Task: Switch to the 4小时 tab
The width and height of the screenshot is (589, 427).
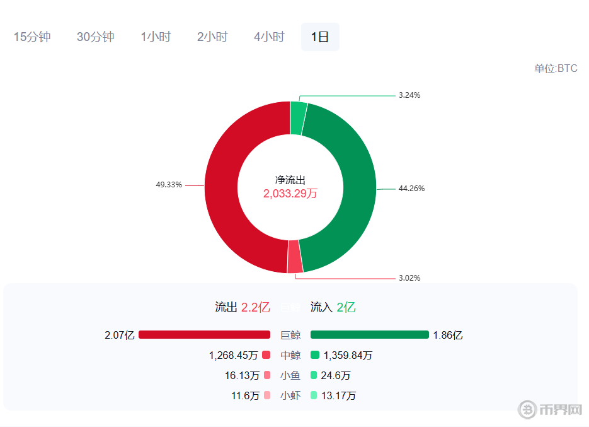Action: [269, 37]
